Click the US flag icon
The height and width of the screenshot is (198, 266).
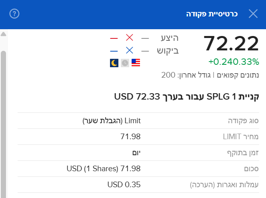point(136,63)
